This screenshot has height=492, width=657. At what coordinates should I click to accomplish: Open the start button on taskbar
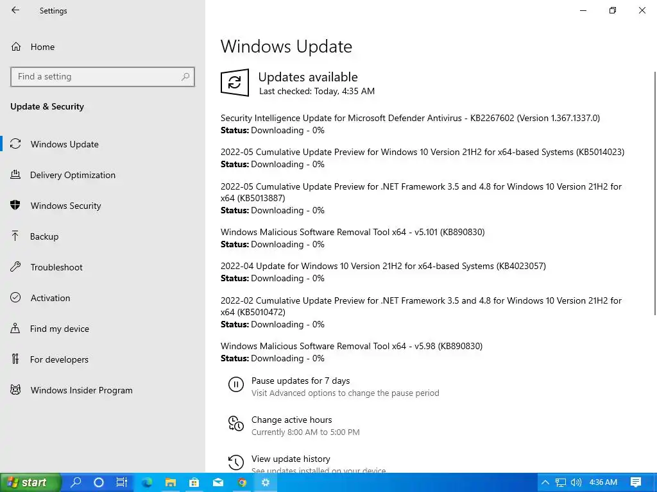(30, 482)
